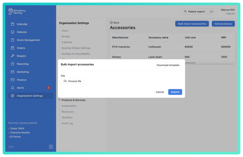Open the Calendar sidebar menu item
This screenshot has width=243, height=157.
click(30, 24)
